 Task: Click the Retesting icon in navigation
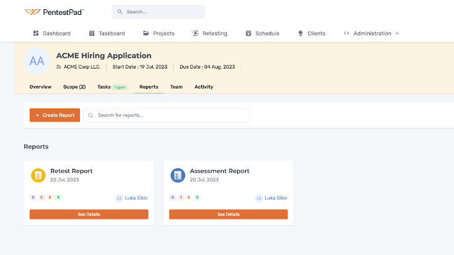pos(196,34)
